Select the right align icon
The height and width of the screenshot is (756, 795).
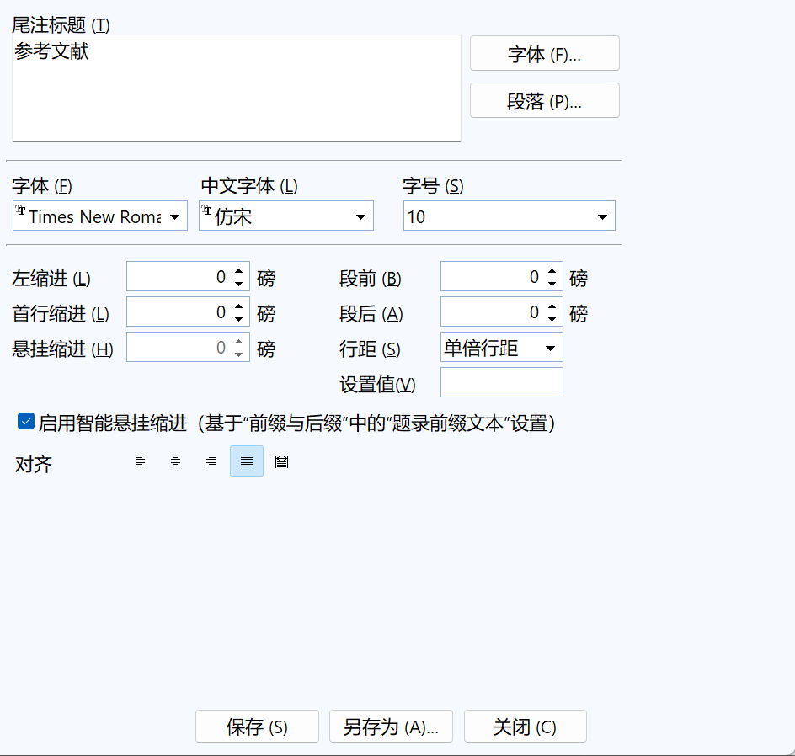click(211, 462)
